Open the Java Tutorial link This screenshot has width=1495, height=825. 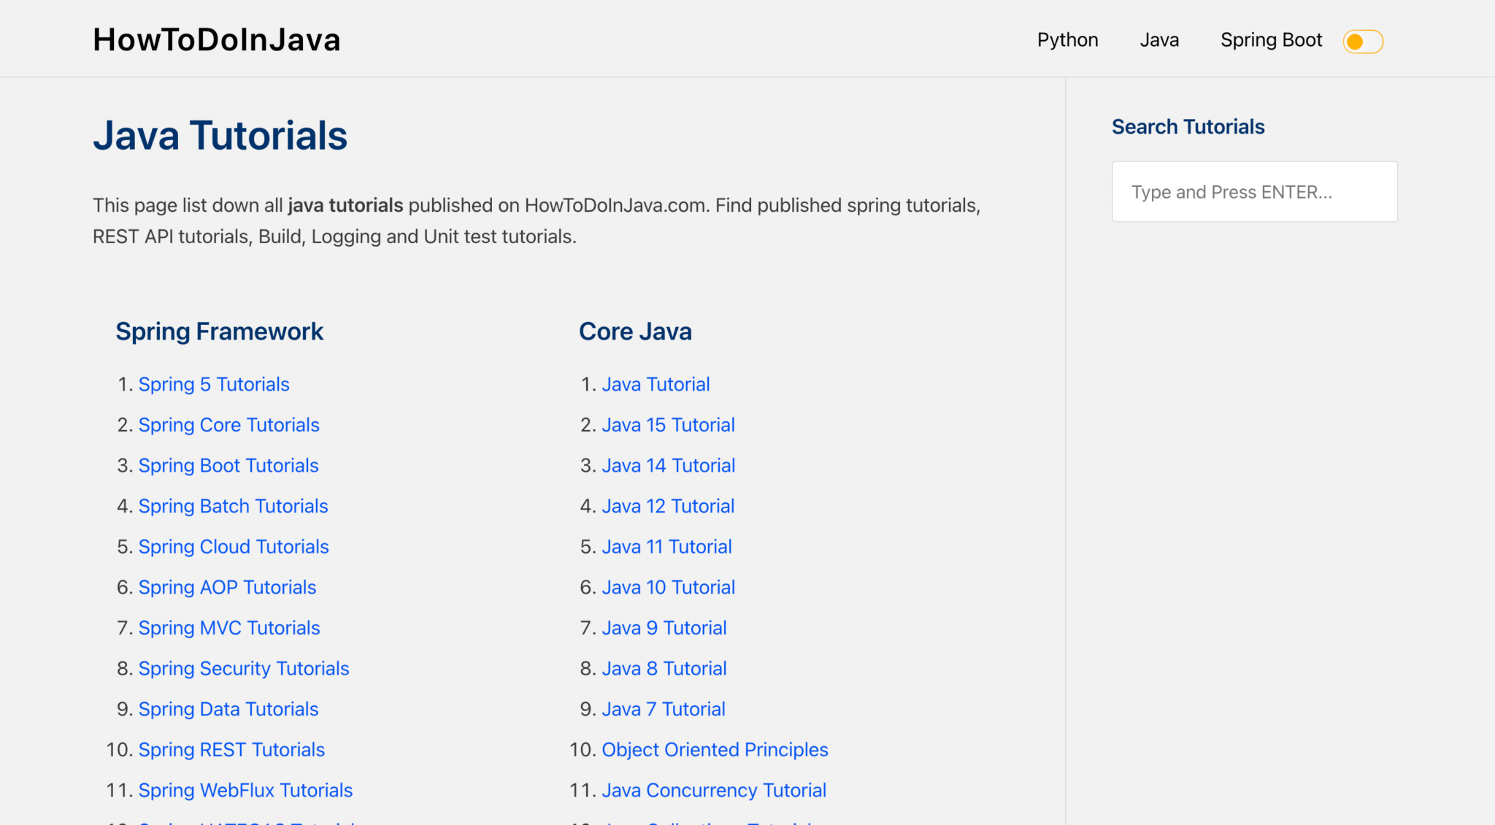click(656, 384)
